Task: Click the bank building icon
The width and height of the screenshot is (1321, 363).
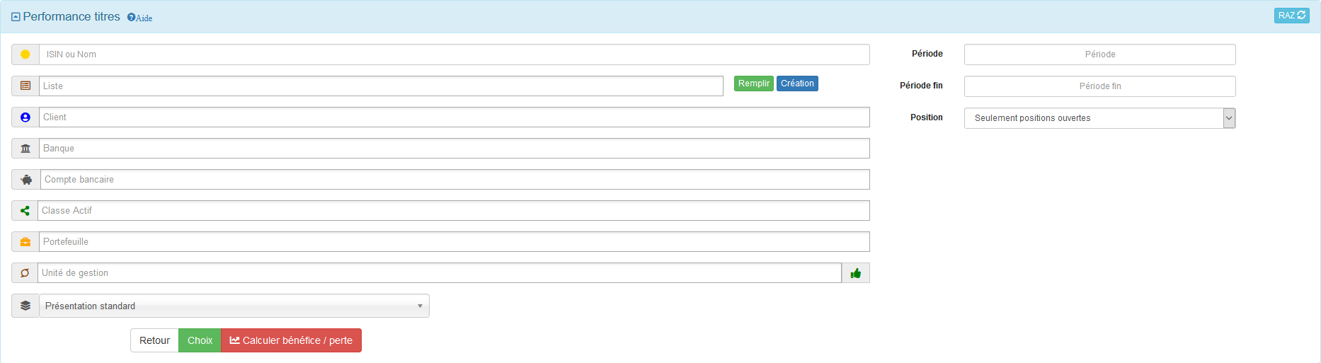Action: click(25, 149)
